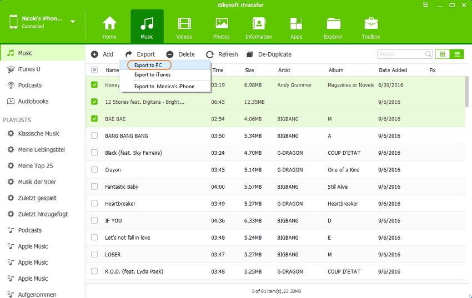Expand the connected device dropdown arrow
Image resolution: width=472 pixels, height=298 pixels.
73,22
